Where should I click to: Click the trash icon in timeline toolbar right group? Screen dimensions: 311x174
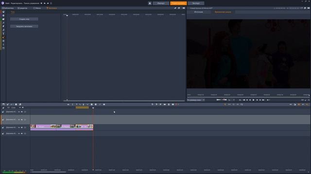tap(169, 104)
